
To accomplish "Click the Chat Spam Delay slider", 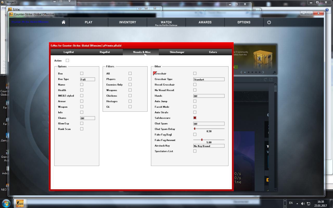I will tap(209, 129).
